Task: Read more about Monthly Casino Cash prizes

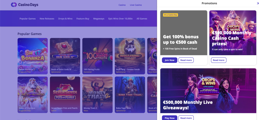Action: pyautogui.click(x=219, y=60)
